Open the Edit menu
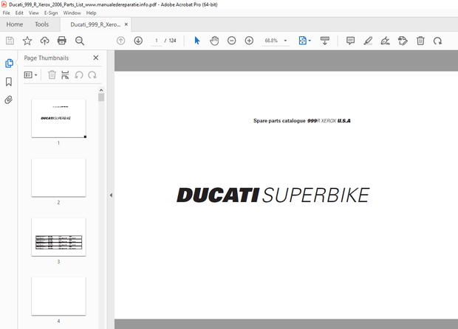Screen dimensions: 458x329 pyautogui.click(x=19, y=13)
